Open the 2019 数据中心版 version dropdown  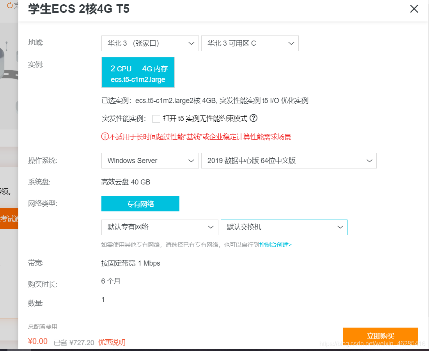[289, 160]
